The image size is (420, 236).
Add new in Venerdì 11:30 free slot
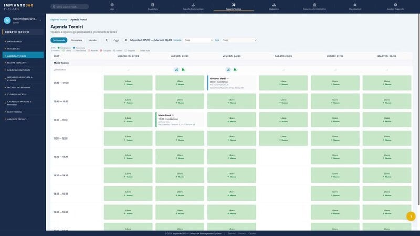click(x=232, y=140)
